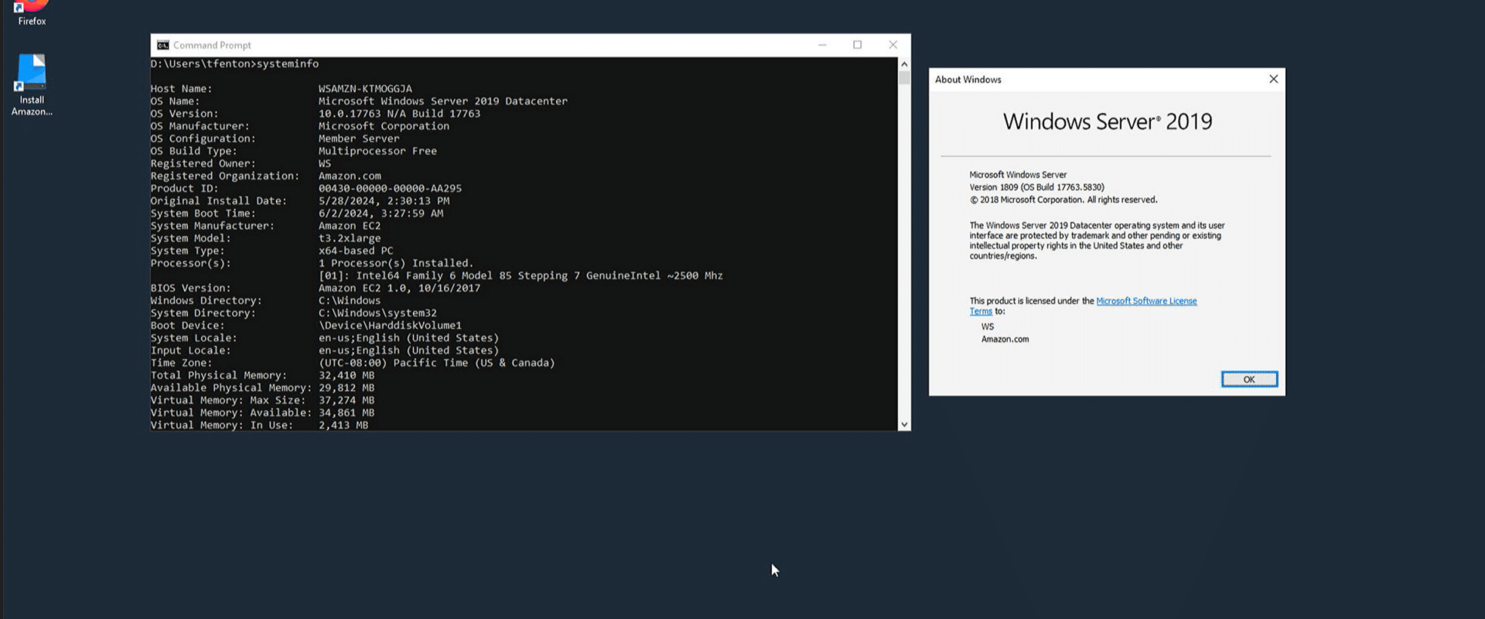The height and width of the screenshot is (619, 1485).
Task: Click OS version '10.0.17763 N/A Build 17763'
Action: click(399, 114)
